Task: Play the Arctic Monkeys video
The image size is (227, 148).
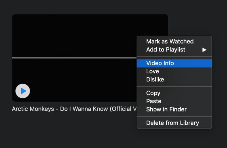Action: pyautogui.click(x=23, y=91)
